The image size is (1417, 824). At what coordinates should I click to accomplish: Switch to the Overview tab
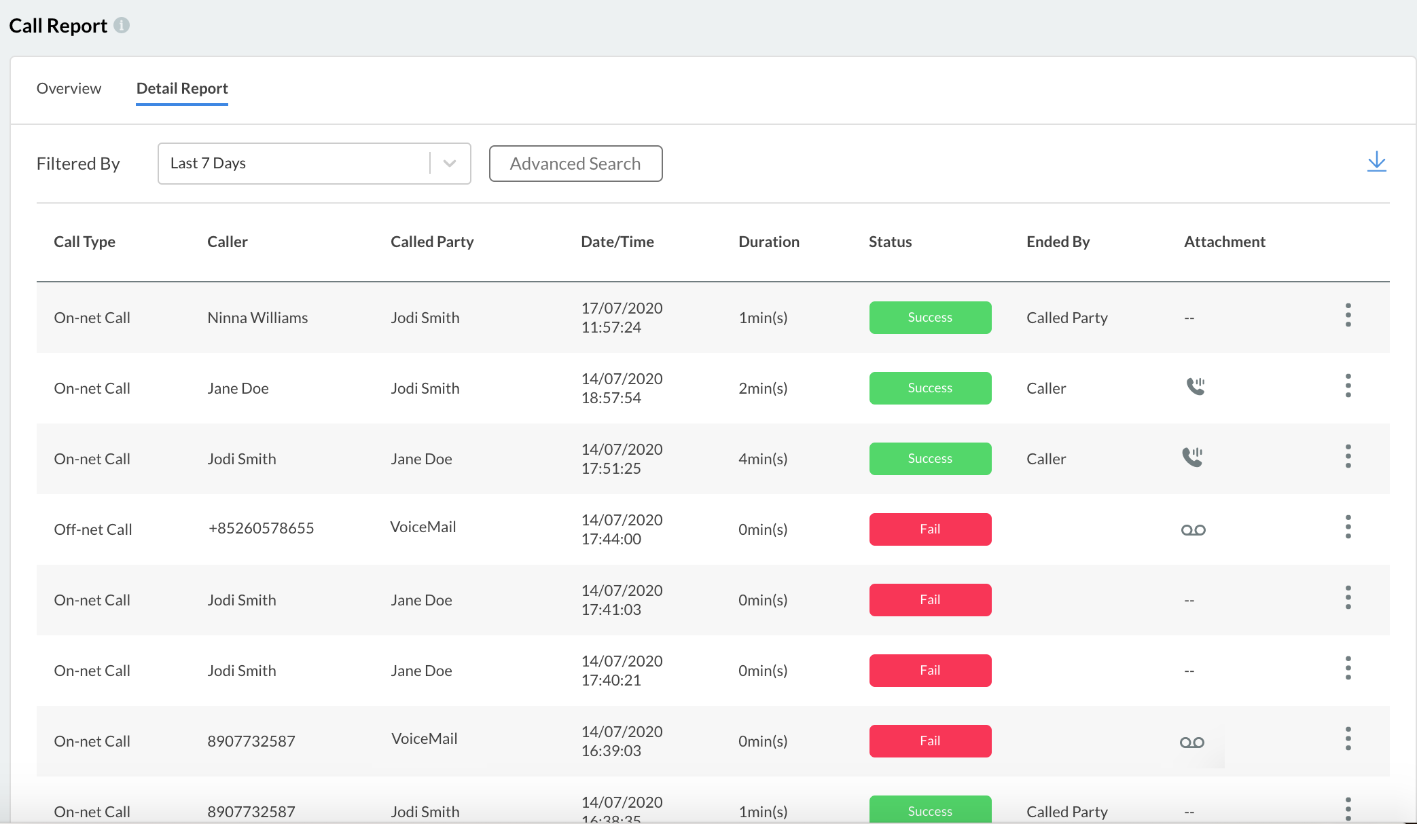69,88
